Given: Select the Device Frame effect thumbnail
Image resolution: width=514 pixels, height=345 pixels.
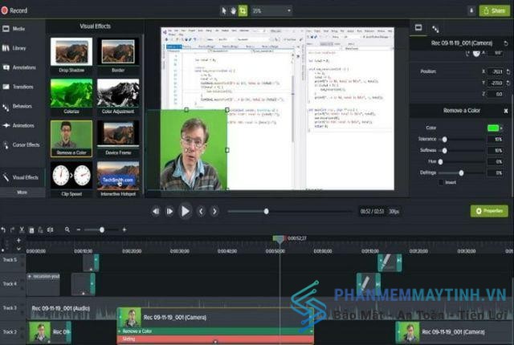Looking at the screenshot, I should 118,138.
